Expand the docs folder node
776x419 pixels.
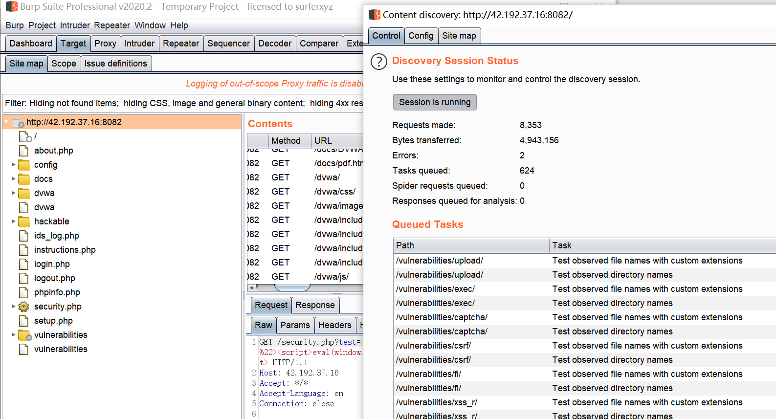point(14,179)
